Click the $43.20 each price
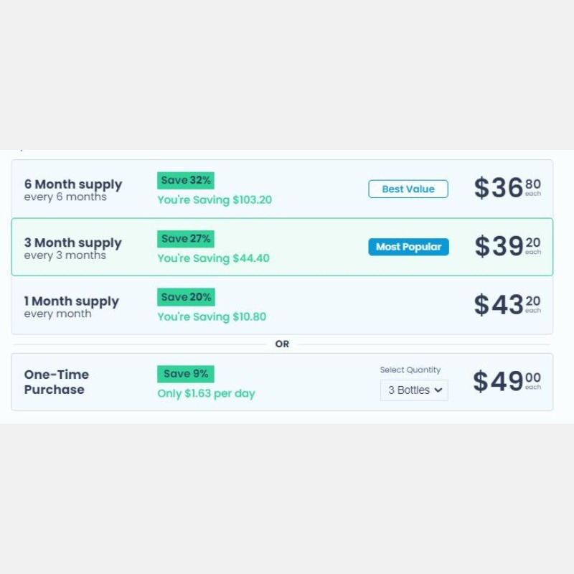This screenshot has width=574, height=574. point(507,304)
